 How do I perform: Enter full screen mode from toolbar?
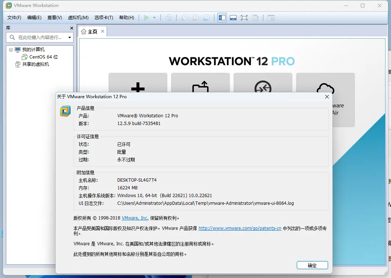point(244,18)
